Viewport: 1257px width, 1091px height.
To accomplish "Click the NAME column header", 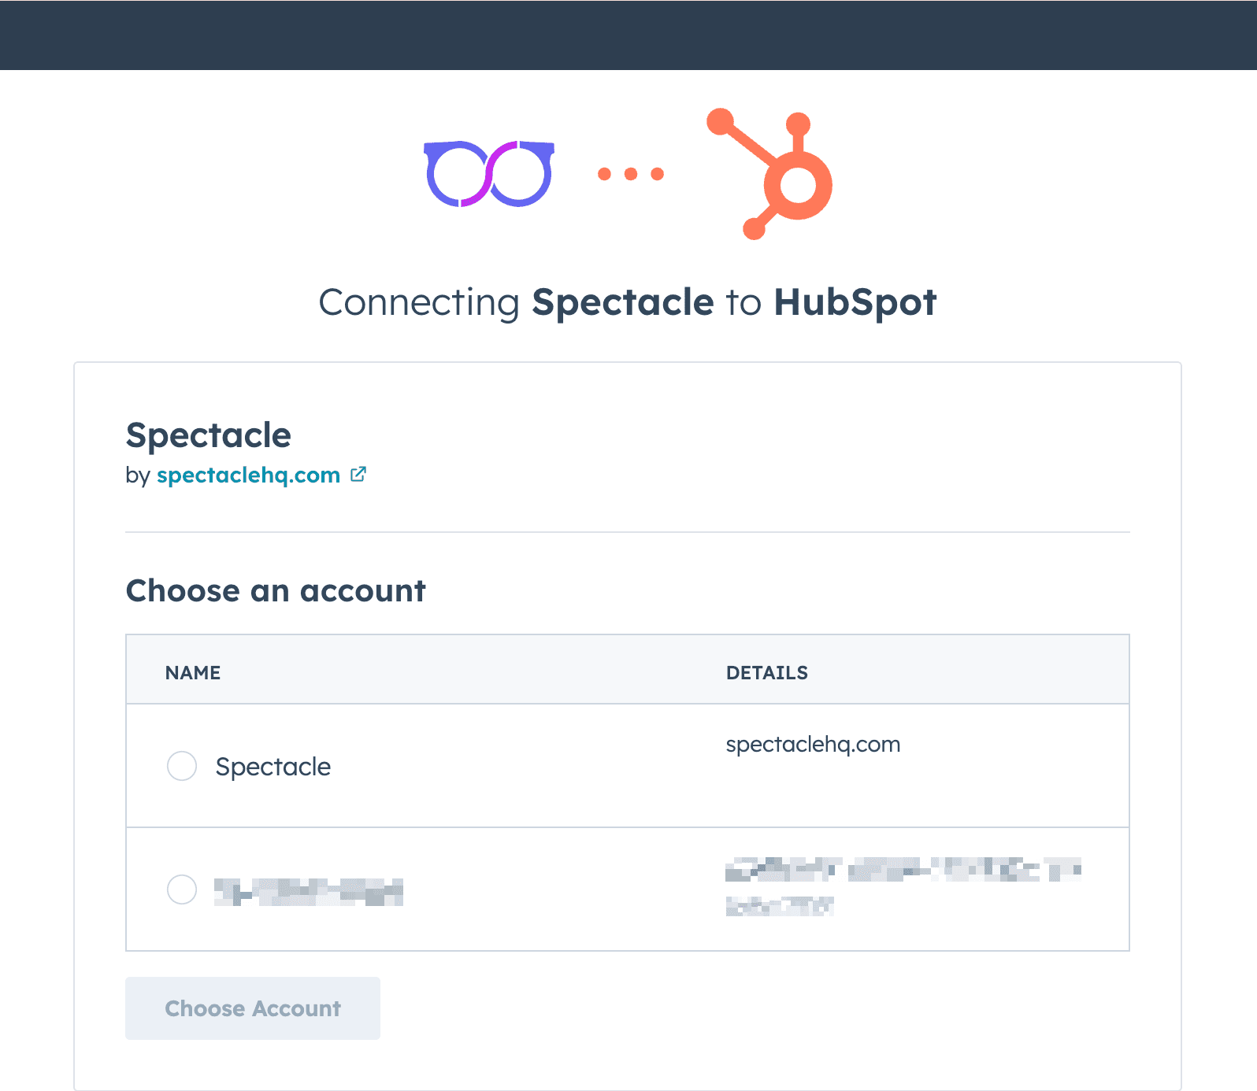I will pos(193,673).
